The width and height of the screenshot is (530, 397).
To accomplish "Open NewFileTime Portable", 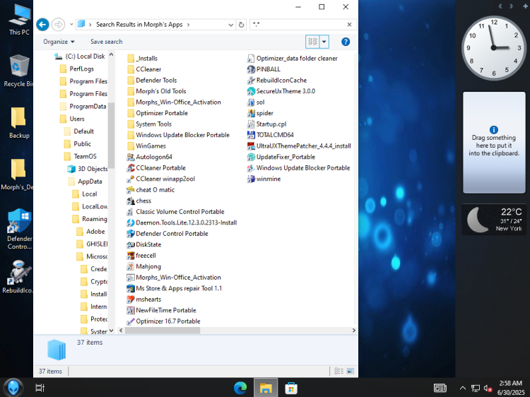I will coord(162,310).
